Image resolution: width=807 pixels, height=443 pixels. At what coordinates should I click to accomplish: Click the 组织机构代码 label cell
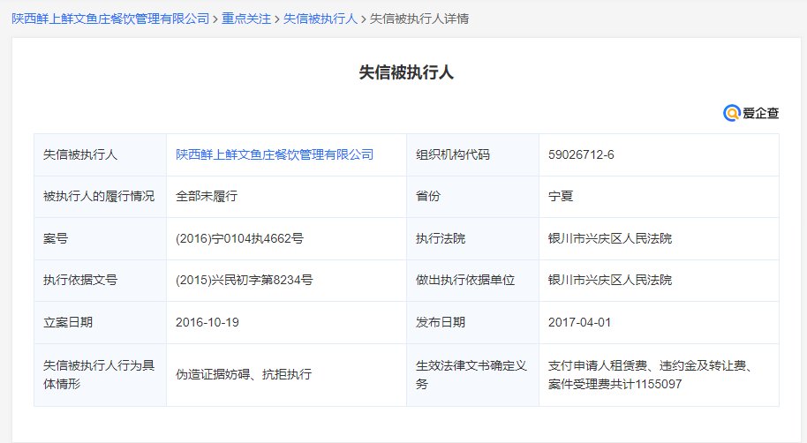pos(453,154)
